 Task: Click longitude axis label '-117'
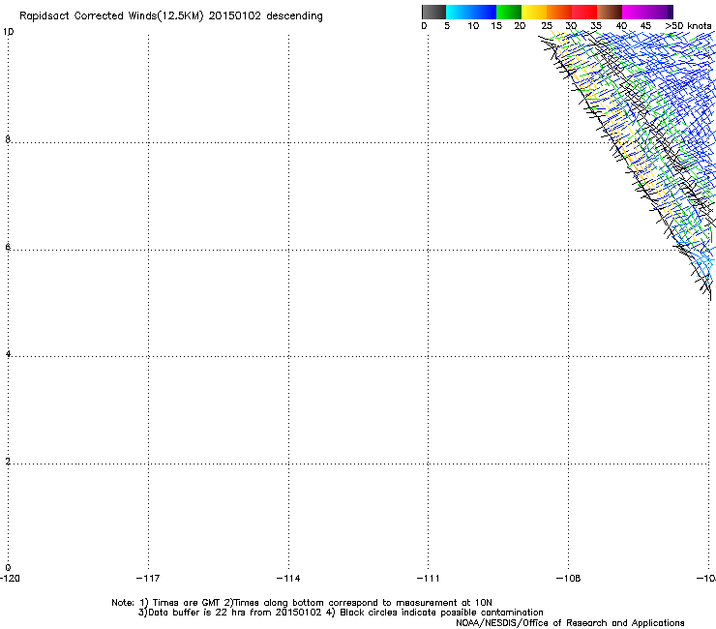[148, 579]
